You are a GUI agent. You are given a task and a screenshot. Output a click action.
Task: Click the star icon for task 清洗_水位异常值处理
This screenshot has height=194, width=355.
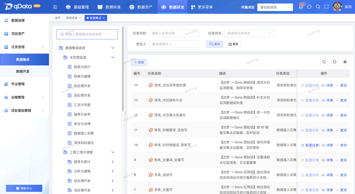[151, 85]
